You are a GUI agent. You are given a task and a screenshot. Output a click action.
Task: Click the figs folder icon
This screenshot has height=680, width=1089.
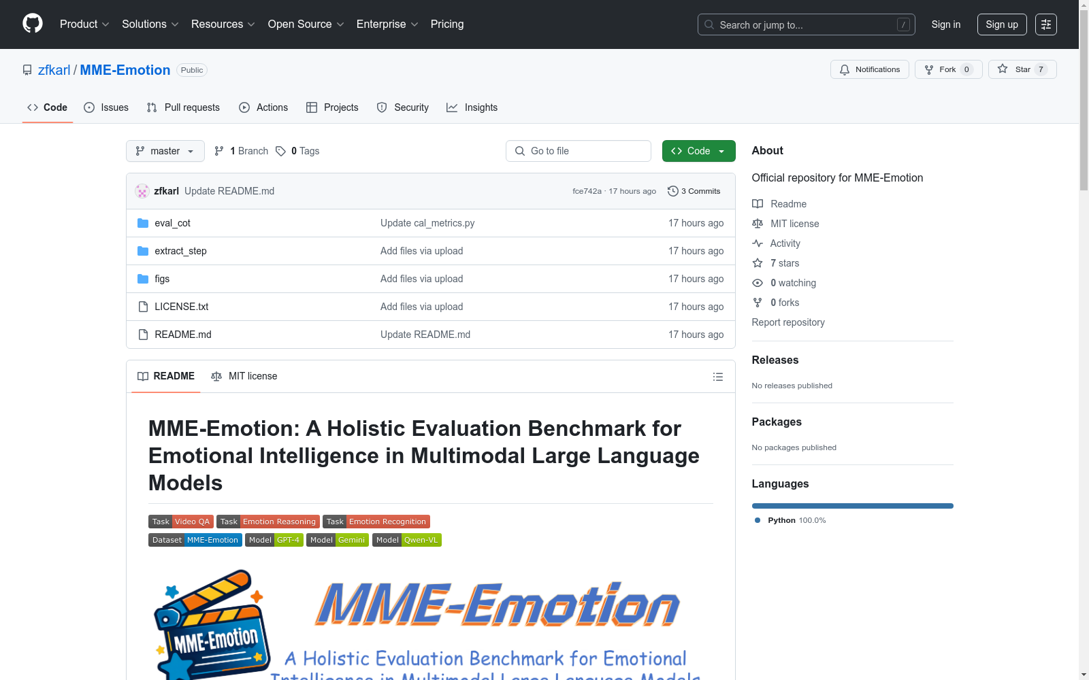pos(143,279)
